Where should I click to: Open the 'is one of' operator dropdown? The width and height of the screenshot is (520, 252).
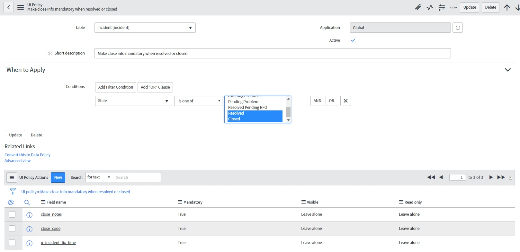pyautogui.click(x=198, y=101)
